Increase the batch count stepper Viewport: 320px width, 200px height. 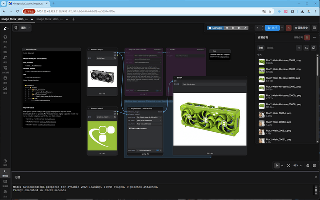[262, 26]
